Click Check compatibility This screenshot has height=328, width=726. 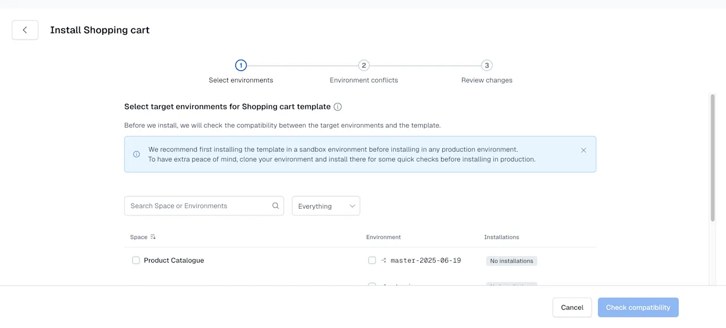click(x=638, y=307)
